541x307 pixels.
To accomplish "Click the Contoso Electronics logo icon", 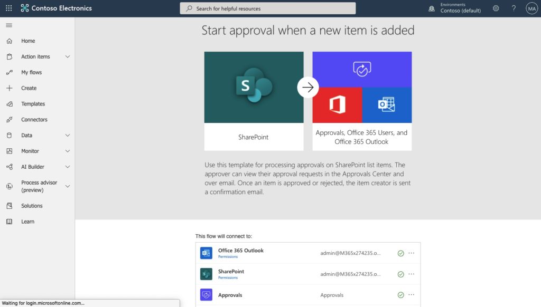I will click(x=24, y=8).
